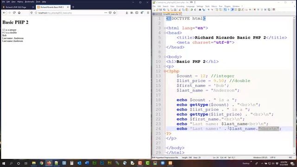Open Task View on taskbar
This screenshot has height=167, width=297.
(26, 163)
